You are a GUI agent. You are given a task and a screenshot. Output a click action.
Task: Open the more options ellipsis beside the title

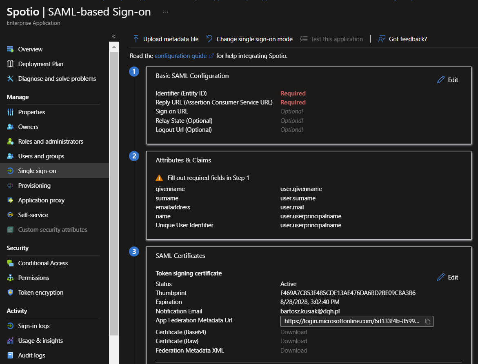[x=166, y=12]
